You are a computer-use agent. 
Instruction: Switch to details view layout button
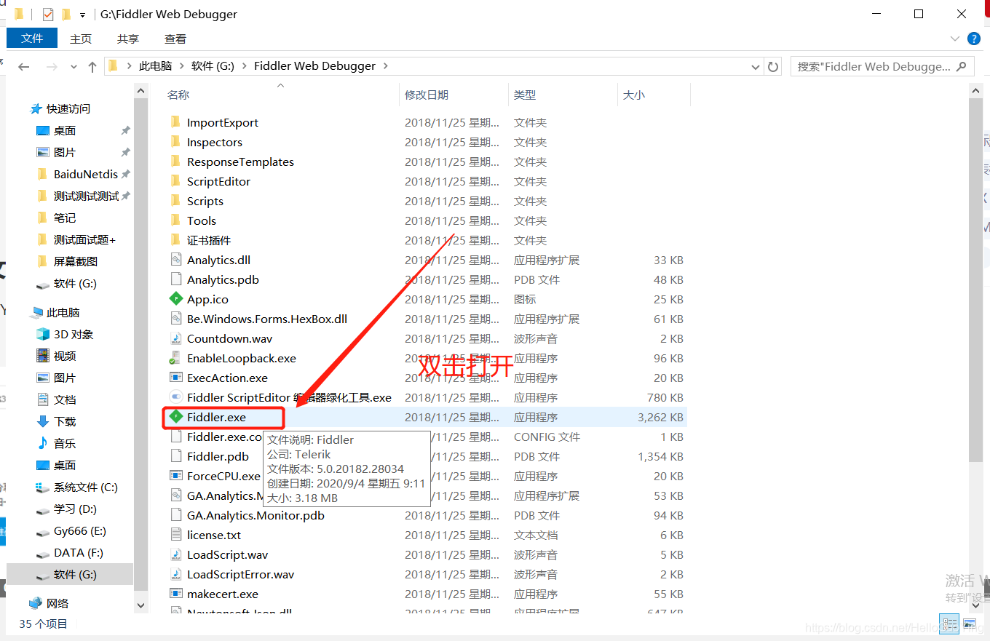coord(949,624)
